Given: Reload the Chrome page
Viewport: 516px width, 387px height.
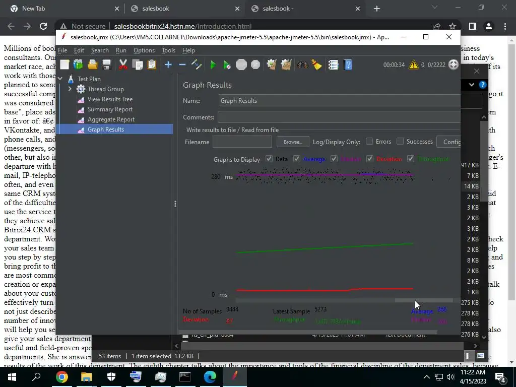Looking at the screenshot, I should (43, 26).
